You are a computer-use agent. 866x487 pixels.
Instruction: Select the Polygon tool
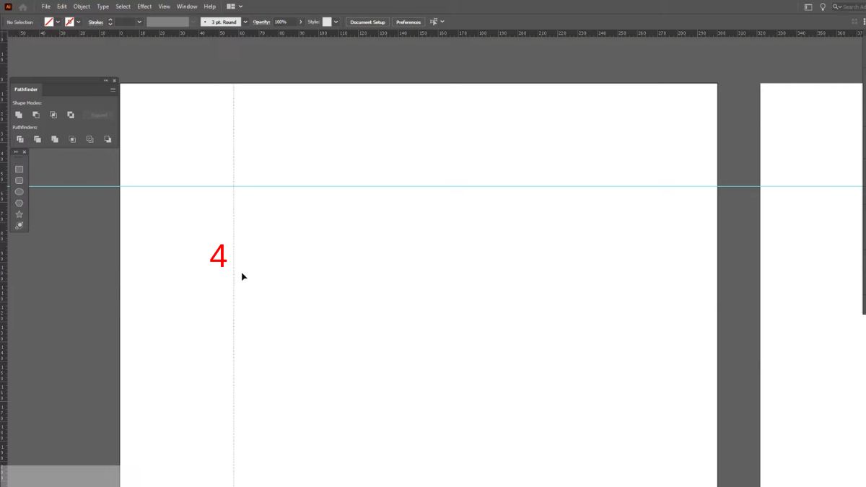click(x=19, y=203)
